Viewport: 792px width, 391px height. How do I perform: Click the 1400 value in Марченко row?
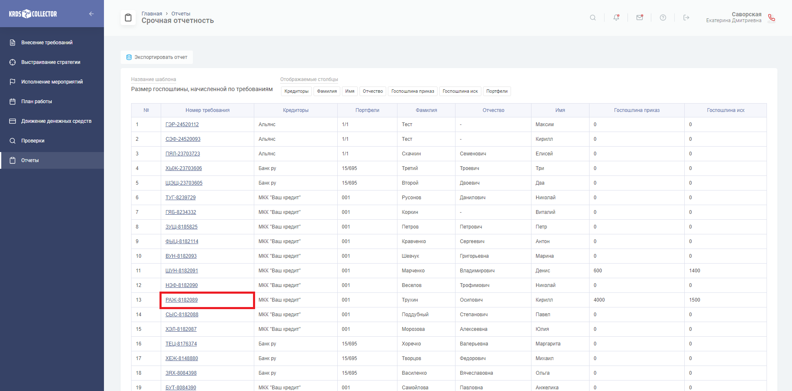point(695,271)
